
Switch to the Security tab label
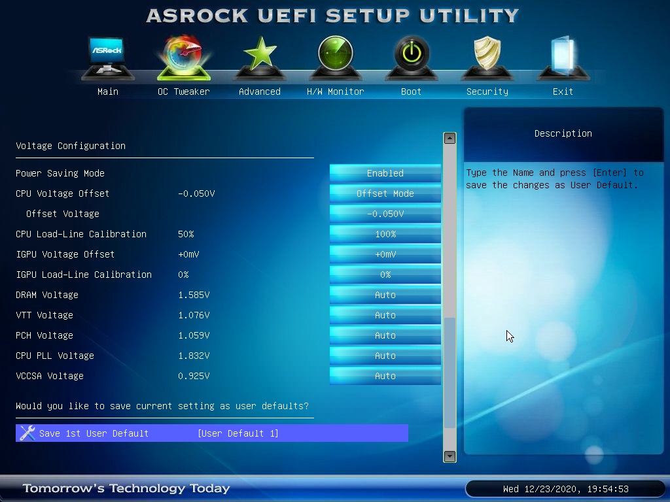(487, 92)
